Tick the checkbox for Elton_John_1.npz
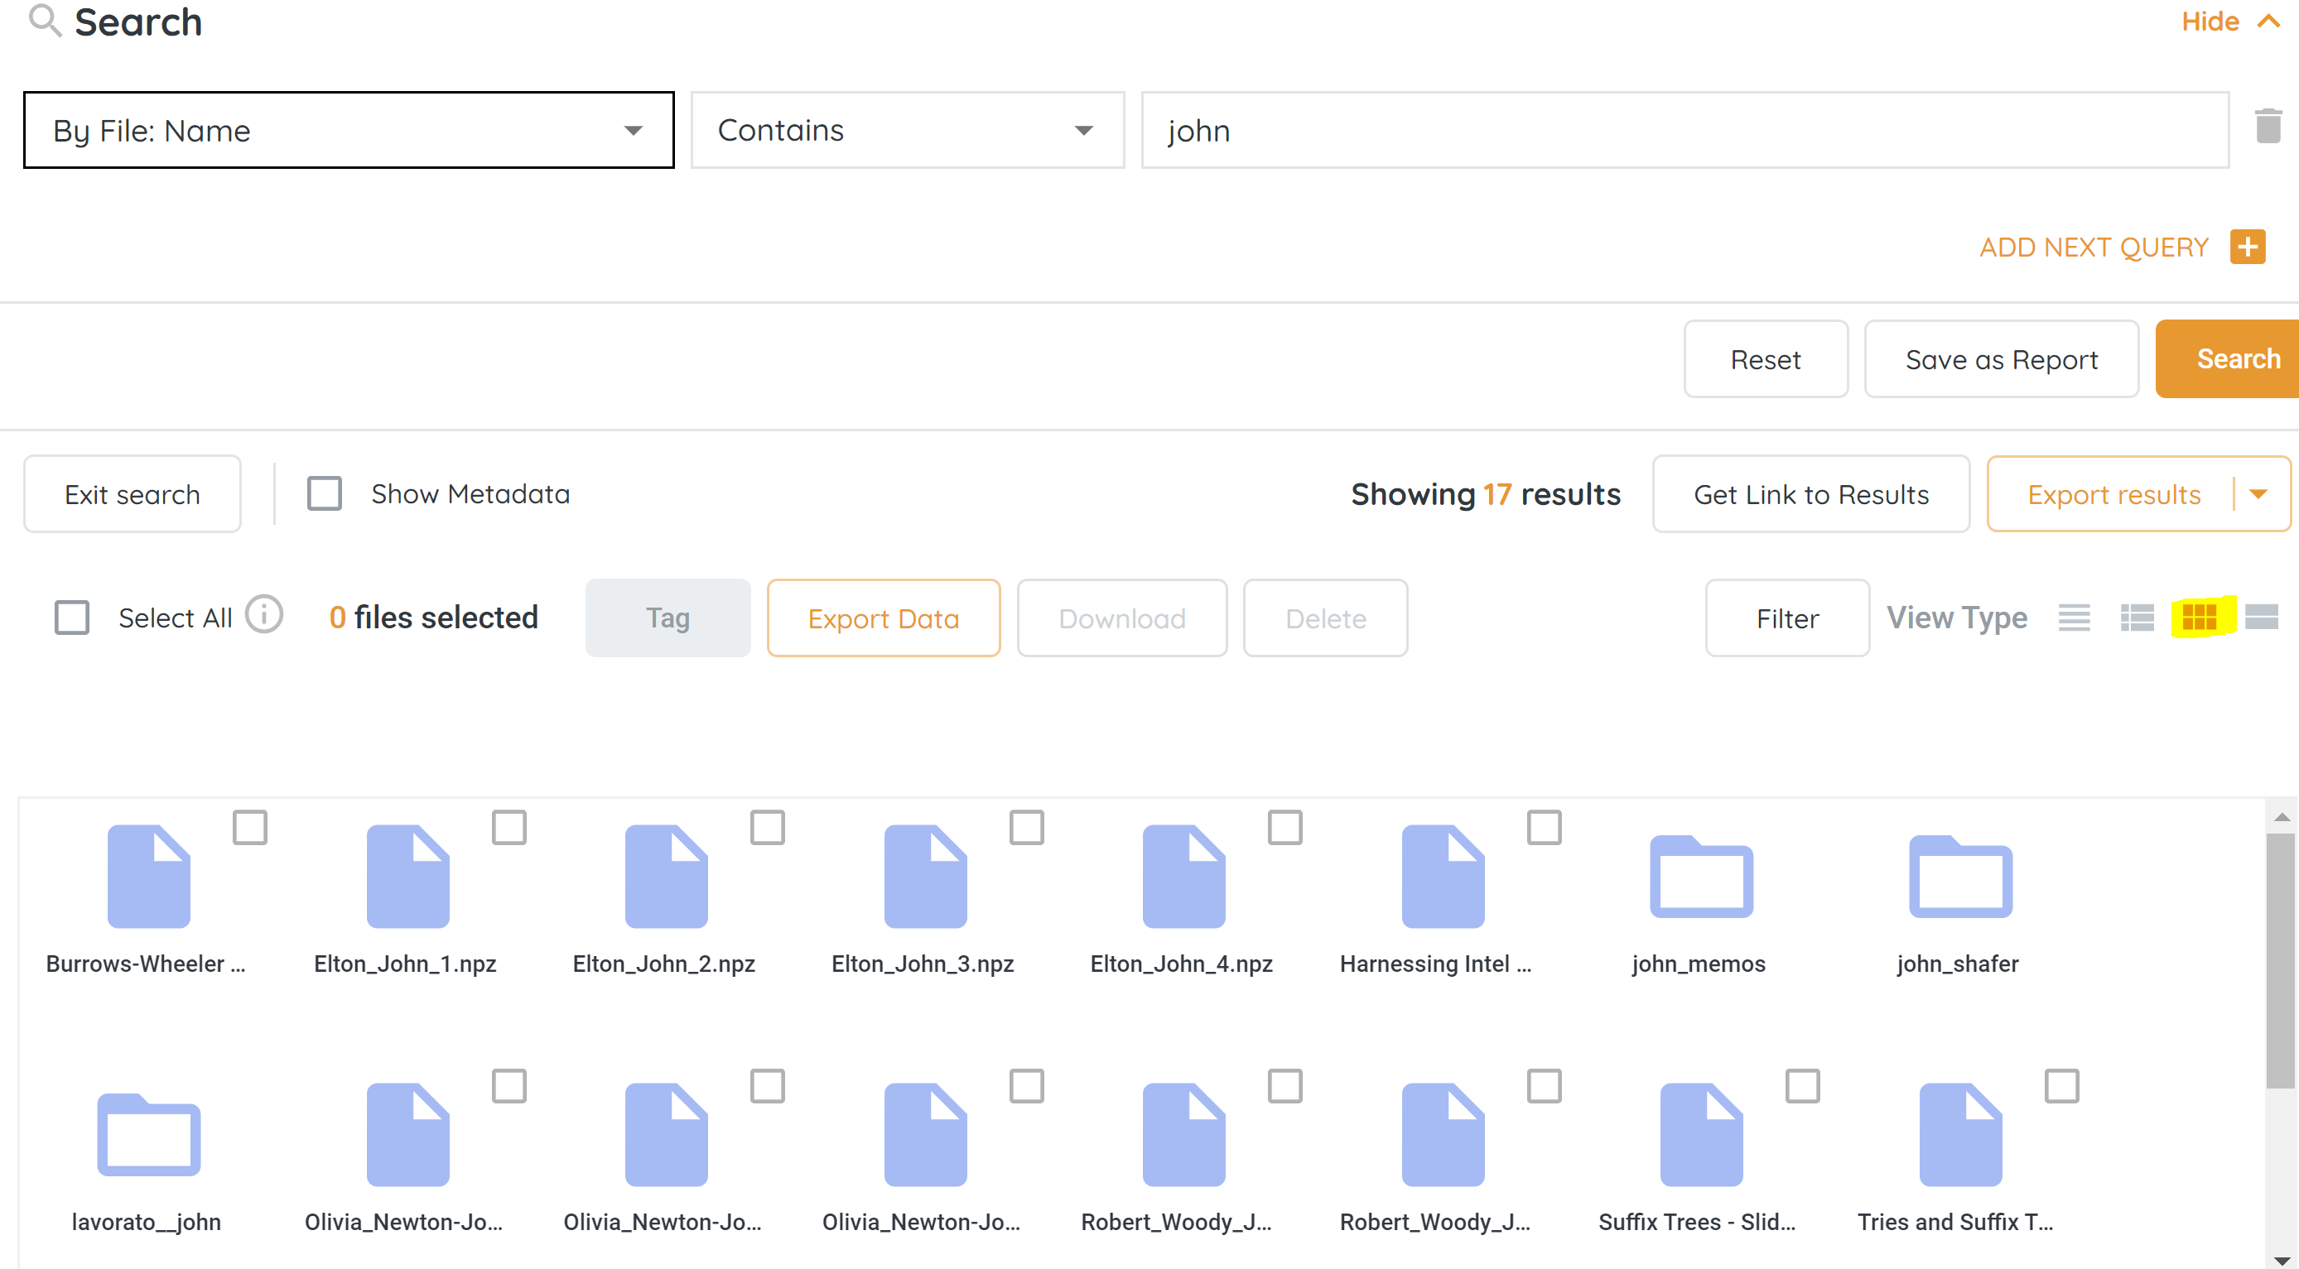Viewport: 2299px width, 1269px height. (508, 828)
